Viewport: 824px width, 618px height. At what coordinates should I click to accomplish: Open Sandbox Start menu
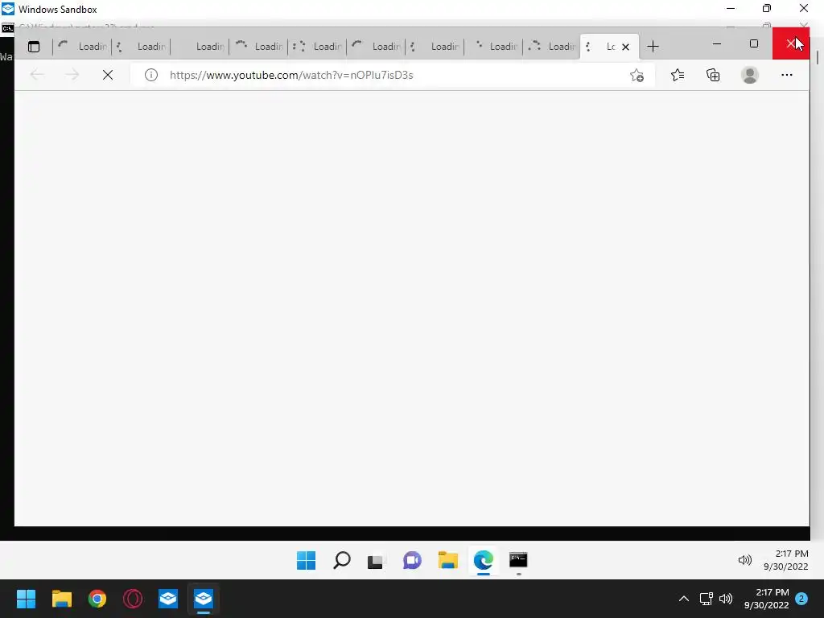tap(307, 560)
